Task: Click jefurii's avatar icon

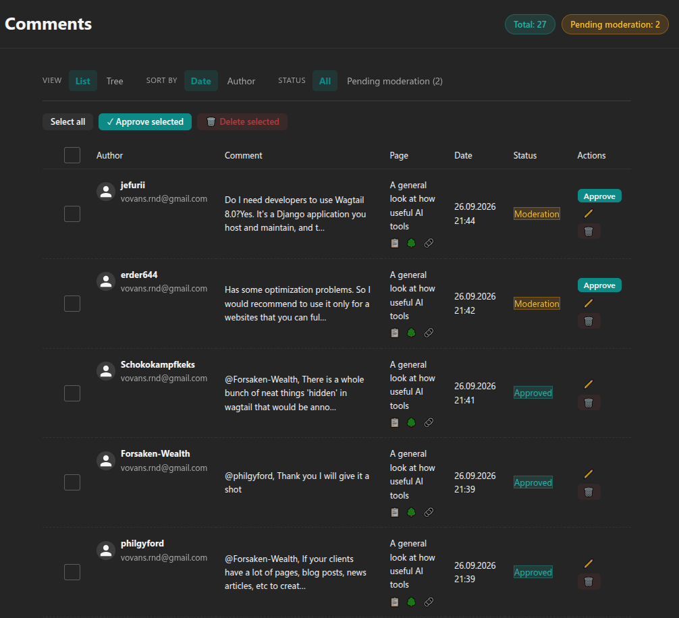Action: tap(106, 192)
